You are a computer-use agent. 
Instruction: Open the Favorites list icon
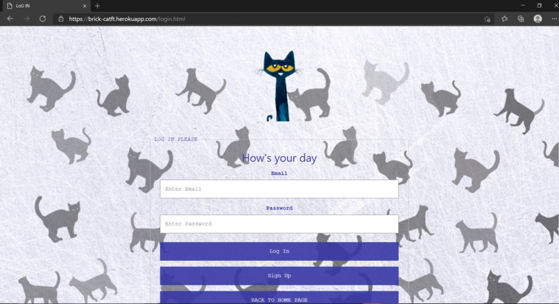pos(504,19)
